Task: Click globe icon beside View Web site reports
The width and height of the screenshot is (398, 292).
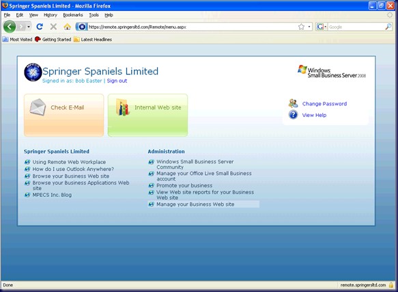Action: tap(151, 192)
